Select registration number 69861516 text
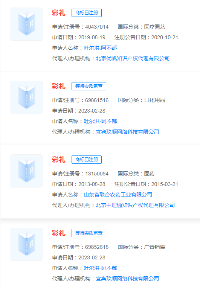 pos(97,100)
